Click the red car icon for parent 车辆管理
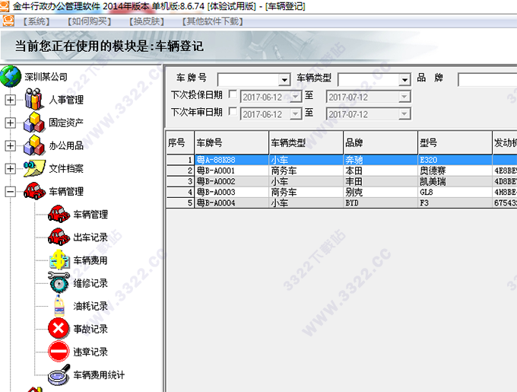The width and height of the screenshot is (517, 392). [x=34, y=191]
